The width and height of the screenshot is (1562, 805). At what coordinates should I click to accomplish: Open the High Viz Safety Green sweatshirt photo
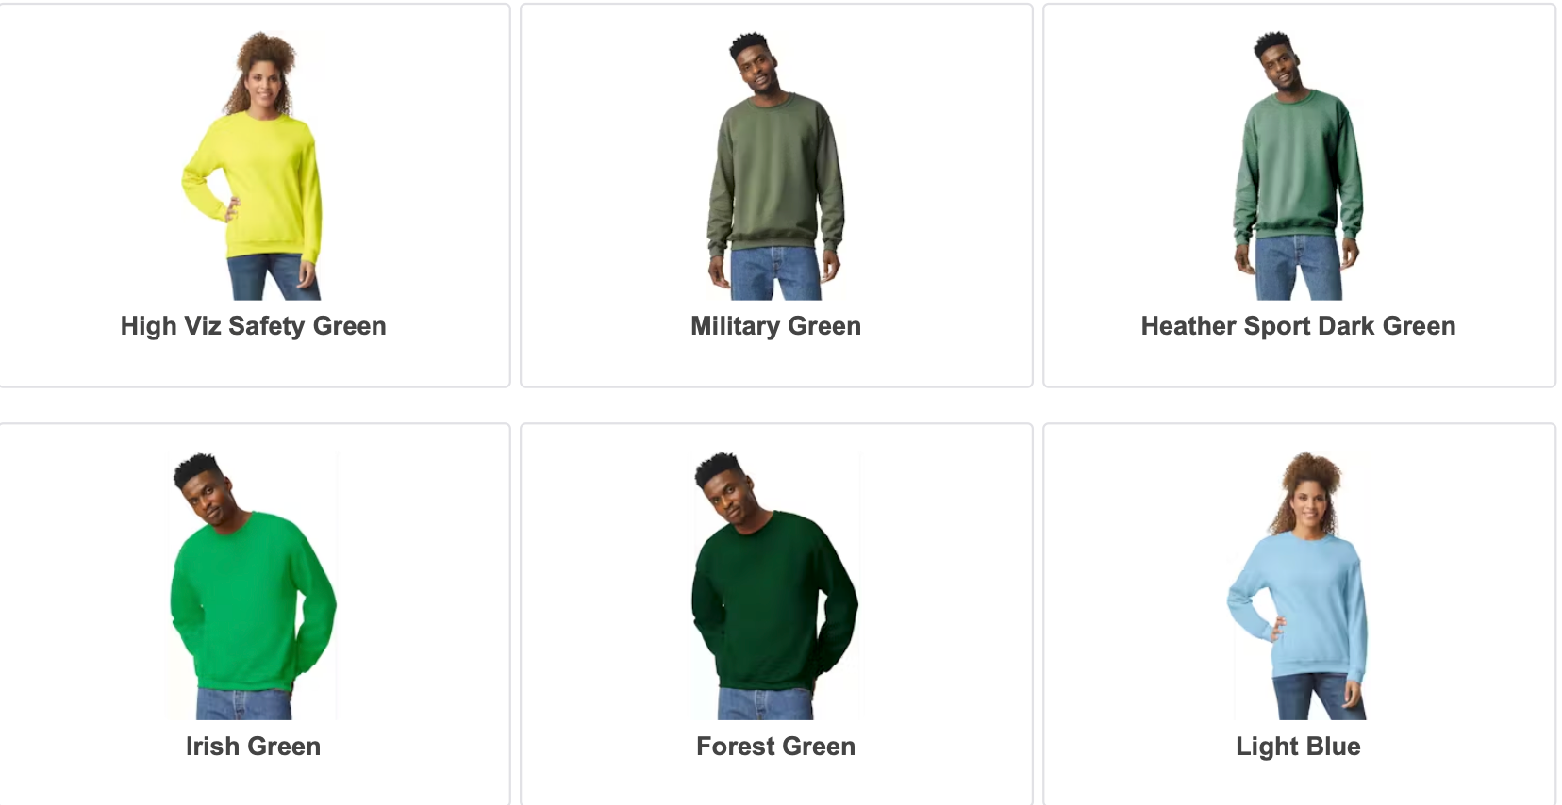[253, 165]
